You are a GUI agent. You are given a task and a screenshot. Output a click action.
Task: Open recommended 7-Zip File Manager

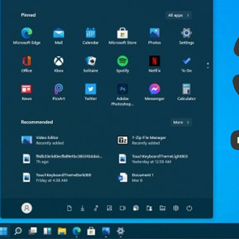point(141,140)
